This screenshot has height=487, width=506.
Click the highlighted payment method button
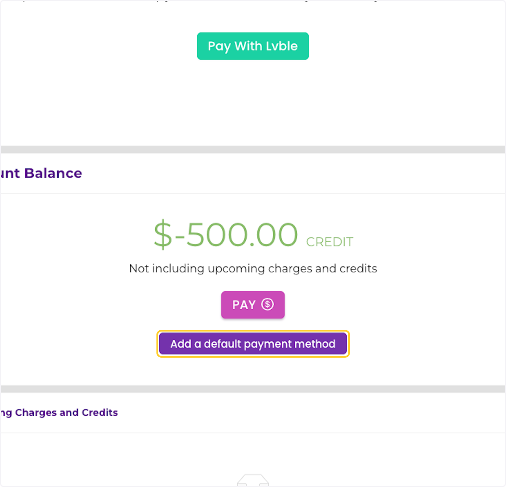[x=253, y=344]
